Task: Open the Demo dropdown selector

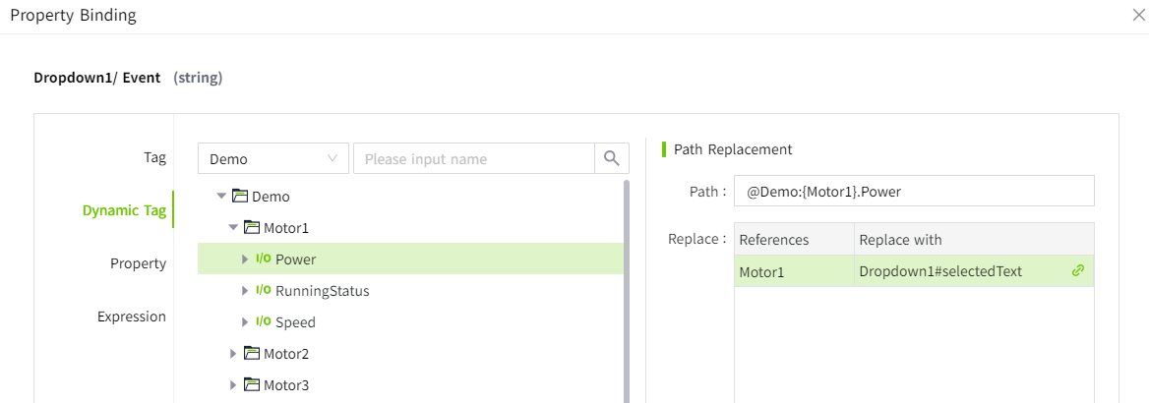Action: pos(272,158)
